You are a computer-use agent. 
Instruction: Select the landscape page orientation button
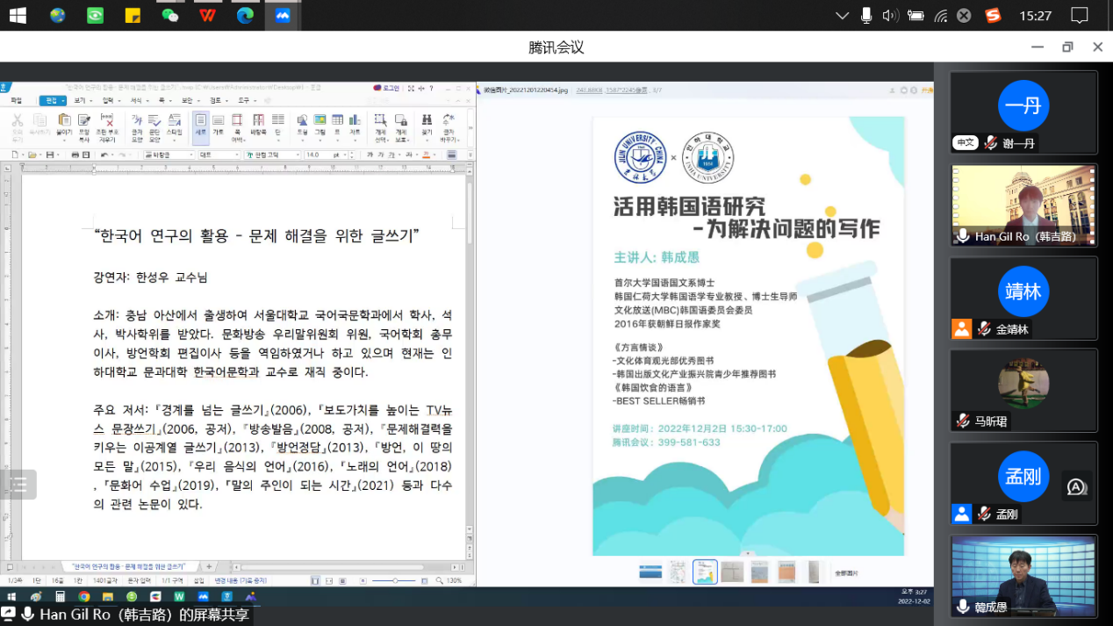[218, 120]
